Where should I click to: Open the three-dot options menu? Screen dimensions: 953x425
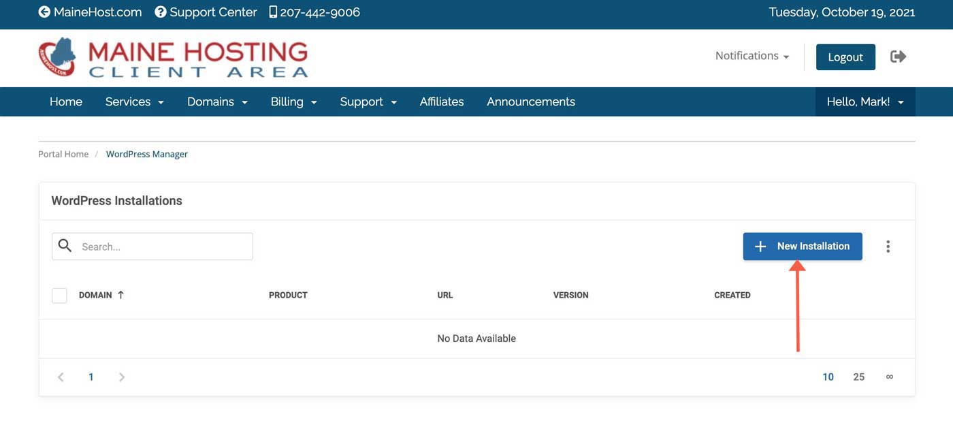888,245
